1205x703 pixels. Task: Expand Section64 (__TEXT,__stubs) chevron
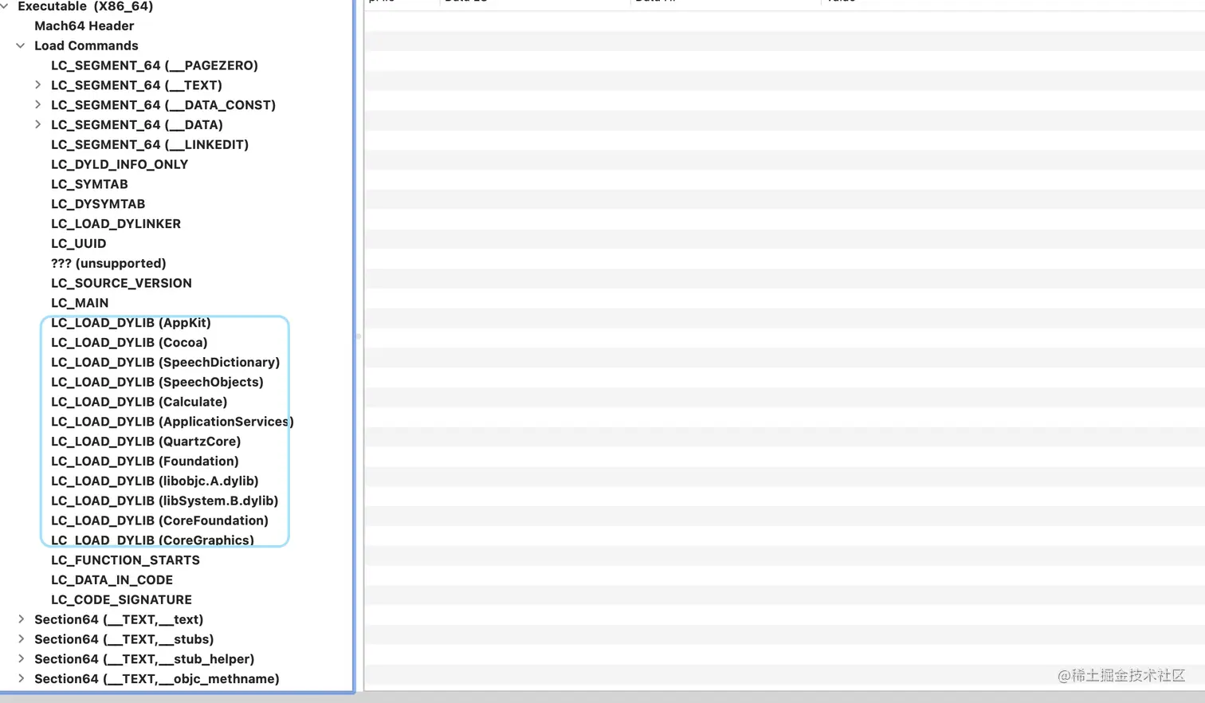click(21, 639)
